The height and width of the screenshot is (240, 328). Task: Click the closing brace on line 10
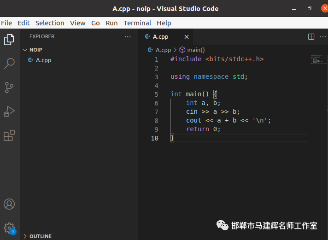click(x=172, y=138)
